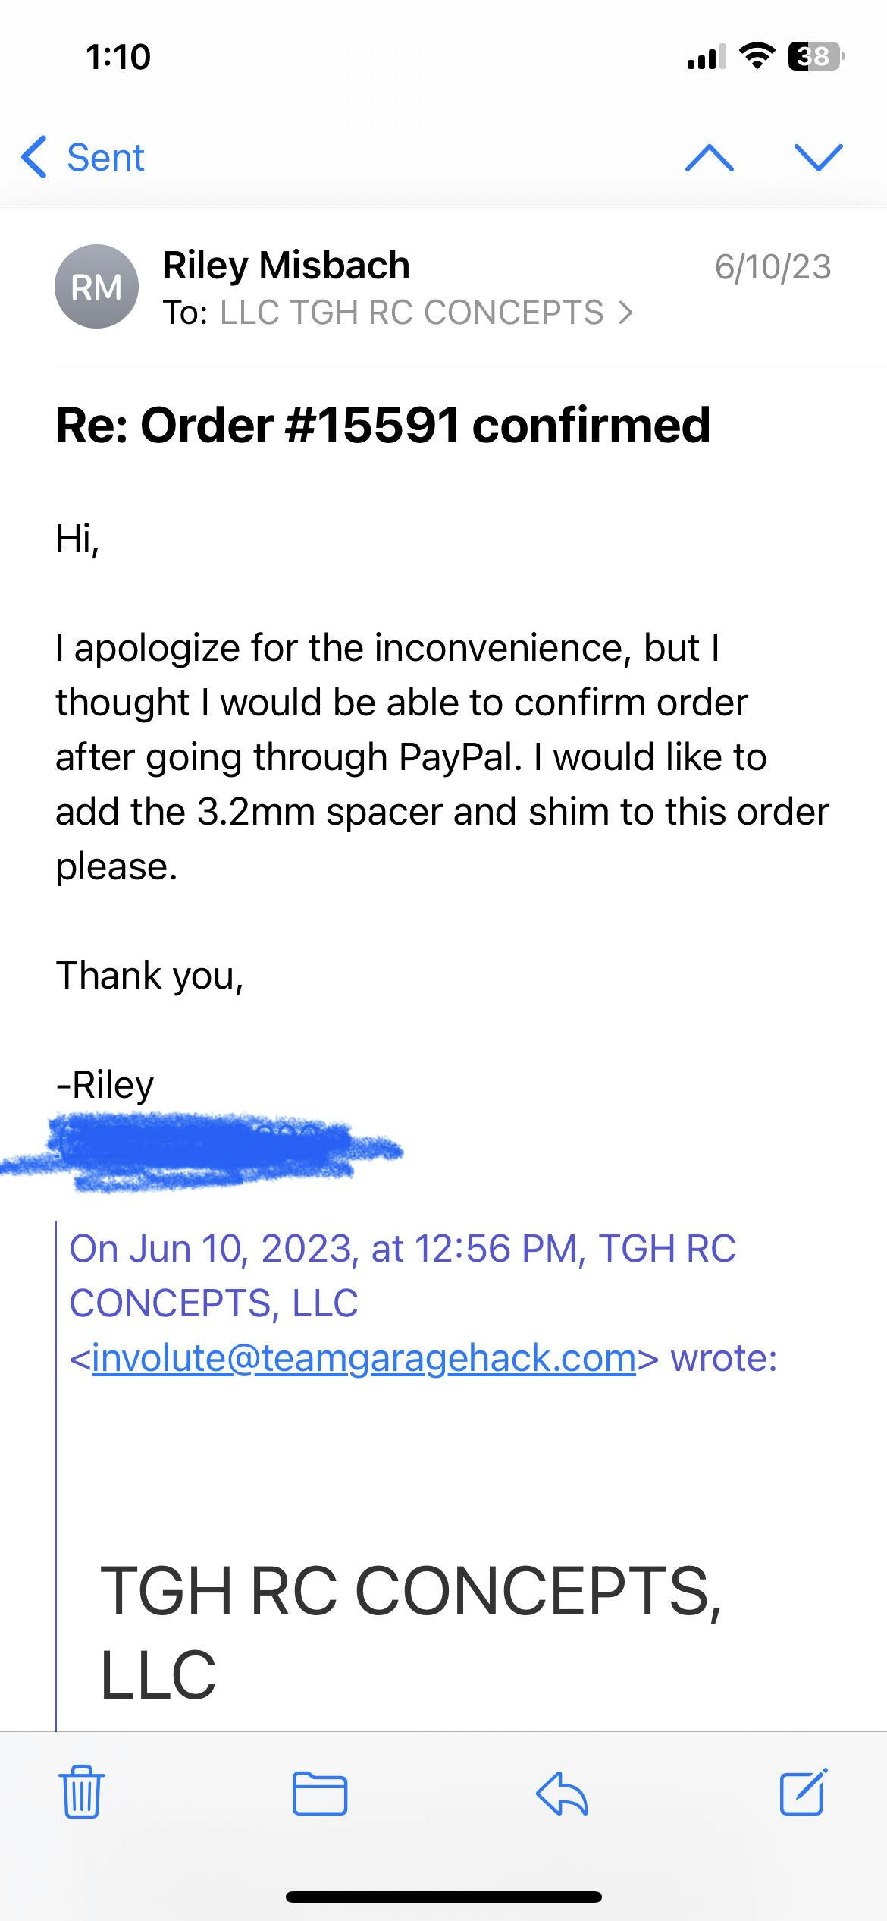Image resolution: width=887 pixels, height=1921 pixels.
Task: Open involute@teamgaragehack.com email link
Action: click(363, 1358)
